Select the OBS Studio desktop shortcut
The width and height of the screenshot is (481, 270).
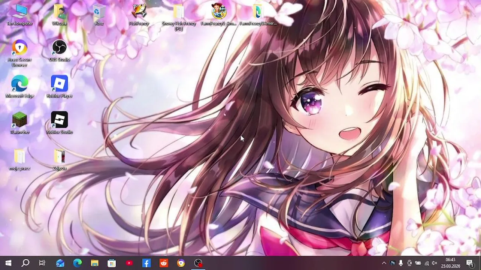pos(59,51)
